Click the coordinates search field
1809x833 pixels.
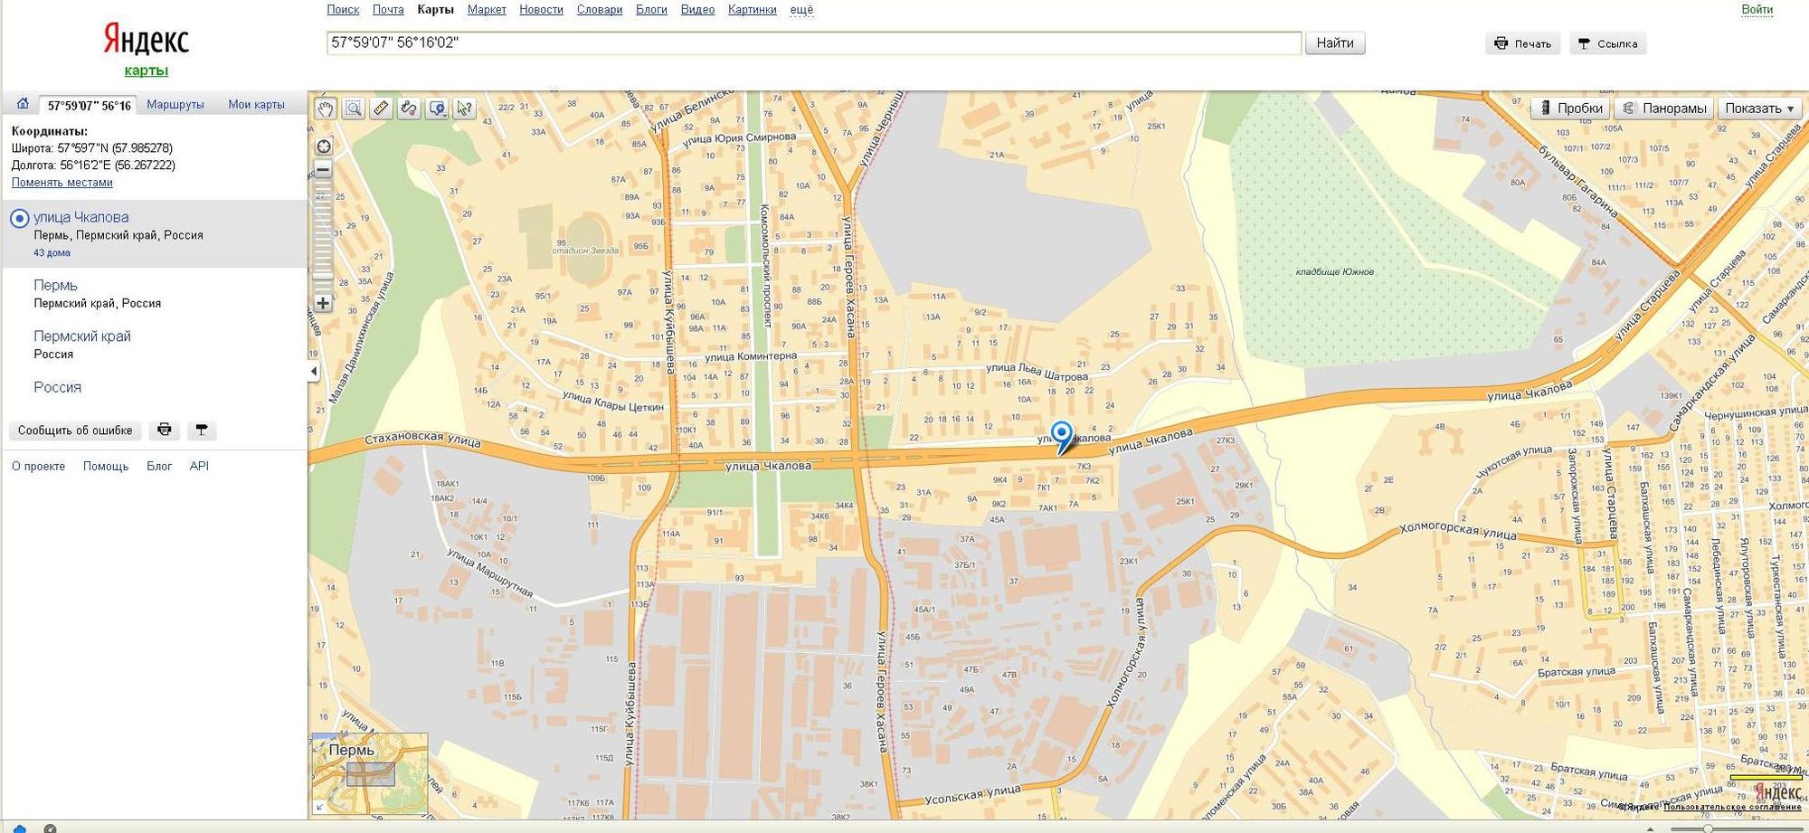(x=814, y=43)
